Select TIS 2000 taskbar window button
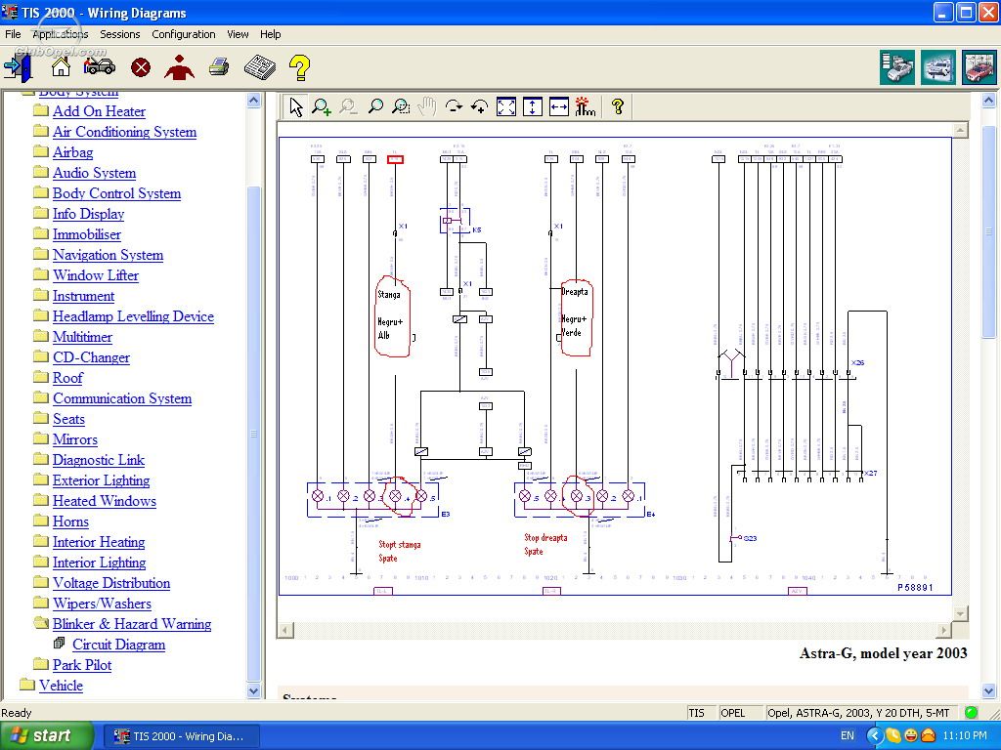Screen dimensions: 1001x750 [182, 736]
